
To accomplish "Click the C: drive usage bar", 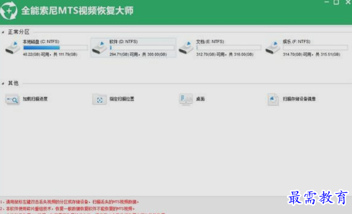I will (55, 47).
